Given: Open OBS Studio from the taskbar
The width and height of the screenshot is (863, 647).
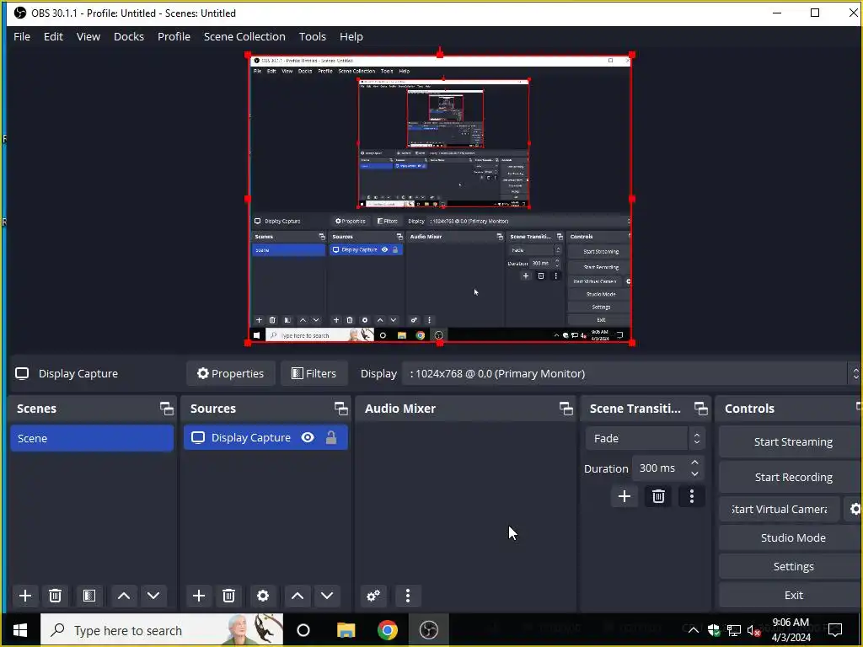Looking at the screenshot, I should (x=429, y=630).
